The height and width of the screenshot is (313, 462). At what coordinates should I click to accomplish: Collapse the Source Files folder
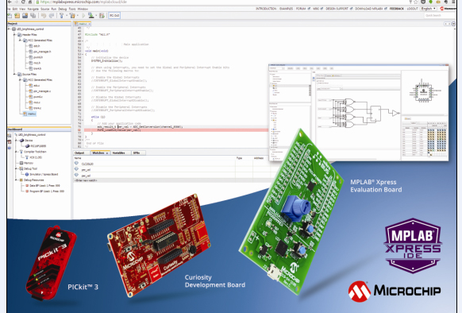click(15, 75)
